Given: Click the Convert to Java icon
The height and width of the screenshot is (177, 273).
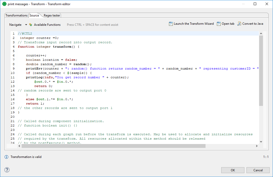Looking at the screenshot, I should [x=239, y=24].
